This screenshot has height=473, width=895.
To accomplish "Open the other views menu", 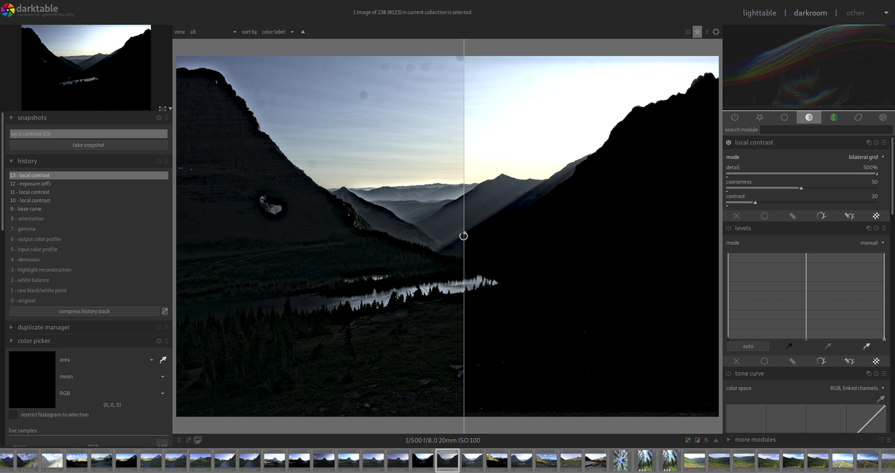I will [x=855, y=13].
